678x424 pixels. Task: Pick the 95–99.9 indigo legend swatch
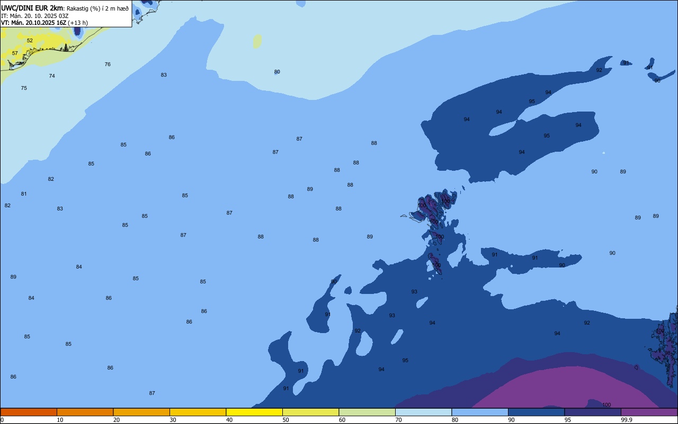(x=593, y=412)
